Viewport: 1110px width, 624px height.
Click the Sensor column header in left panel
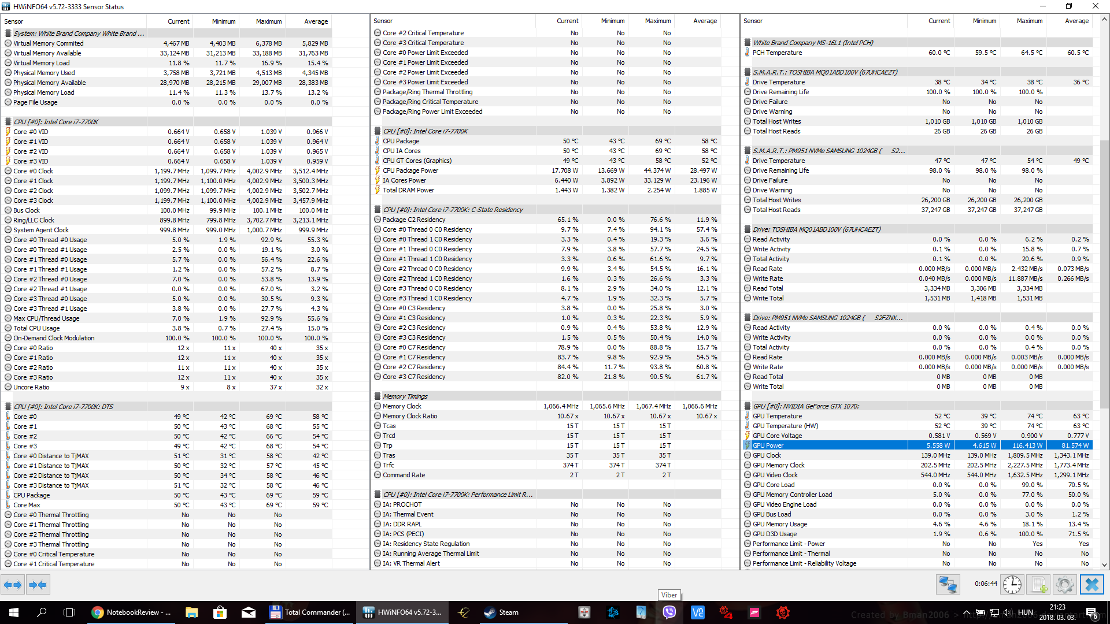click(x=74, y=21)
